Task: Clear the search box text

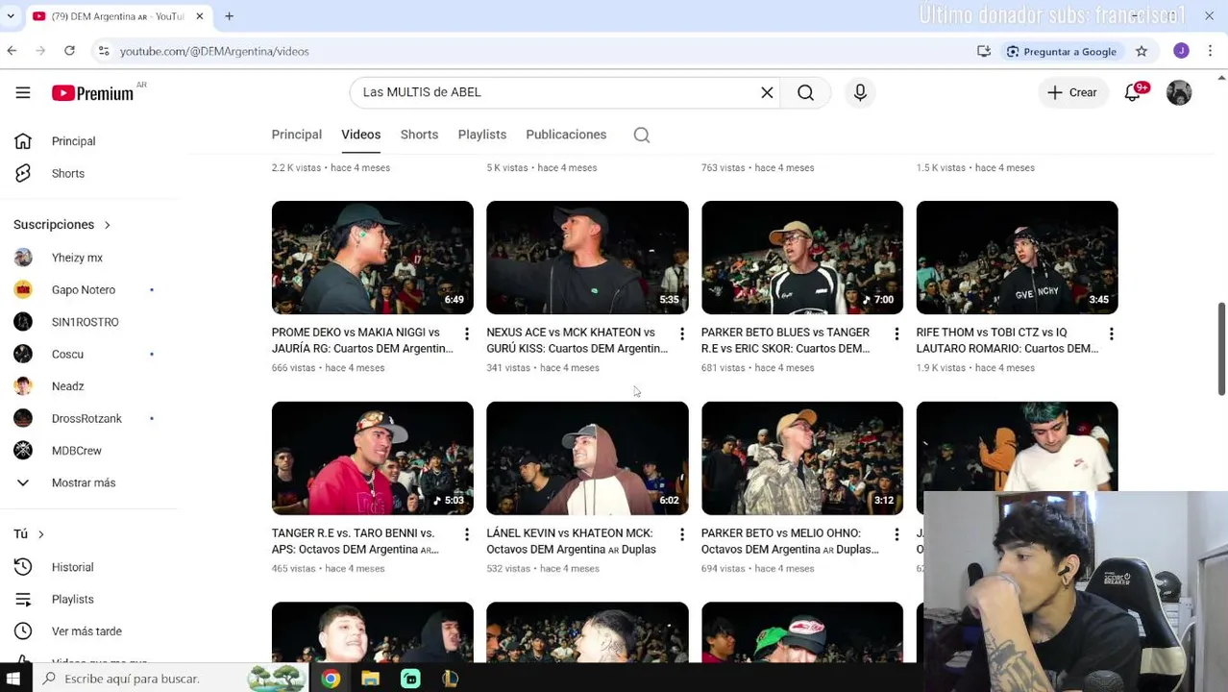Action: click(x=767, y=92)
